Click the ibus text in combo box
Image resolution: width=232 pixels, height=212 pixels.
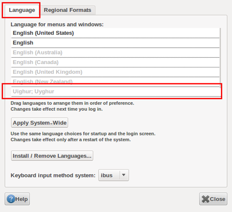click(106, 175)
